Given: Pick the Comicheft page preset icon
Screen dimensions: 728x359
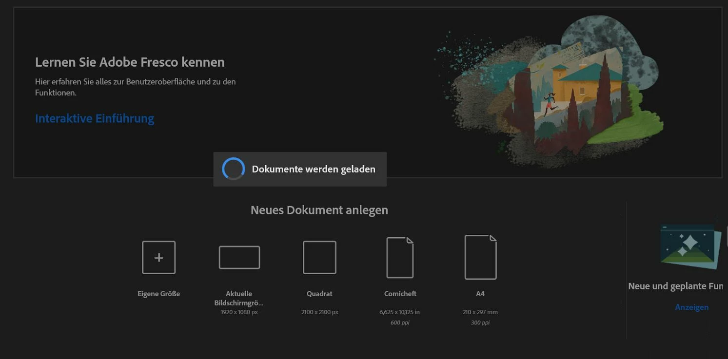Looking at the screenshot, I should coord(400,257).
